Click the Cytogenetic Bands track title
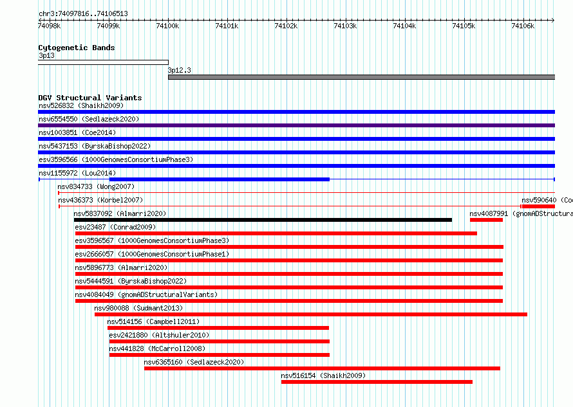The width and height of the screenshot is (573, 407). (x=77, y=48)
